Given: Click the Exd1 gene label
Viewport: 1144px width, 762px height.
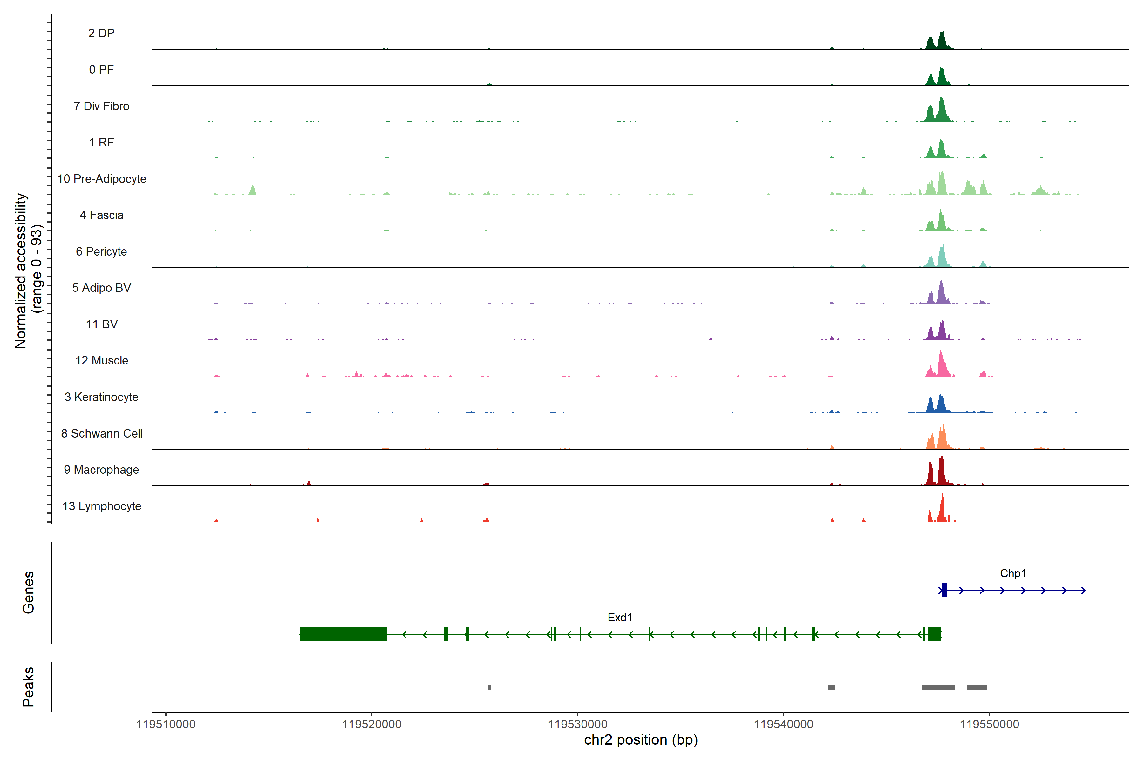Looking at the screenshot, I should pos(620,617).
